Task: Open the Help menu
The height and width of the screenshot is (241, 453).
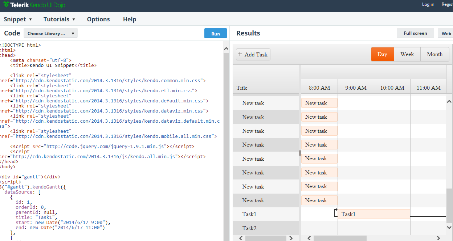Action: 130,19
